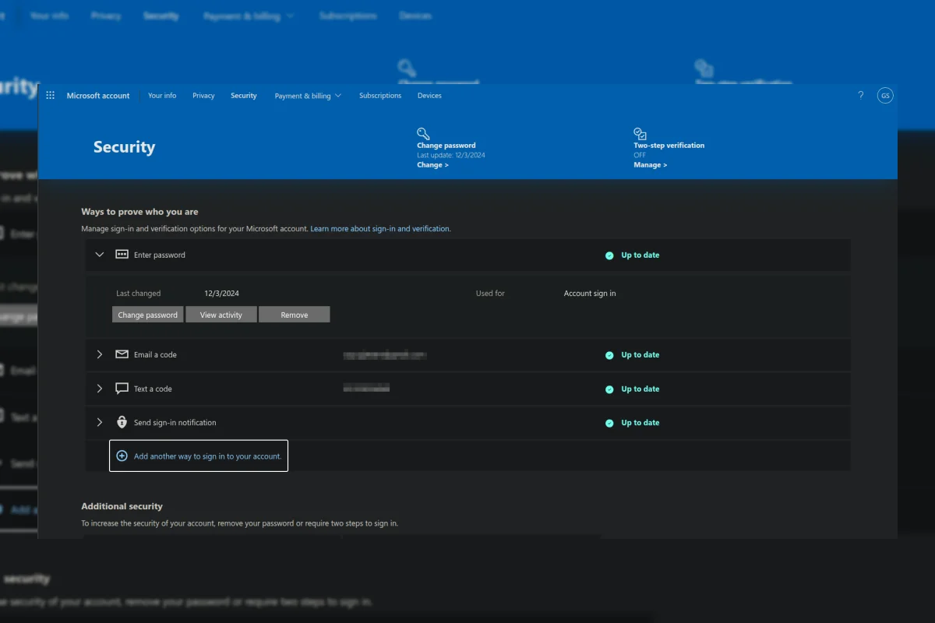Click the Ways to prove who you are heading
Screen dimensions: 935x623
click(139, 212)
